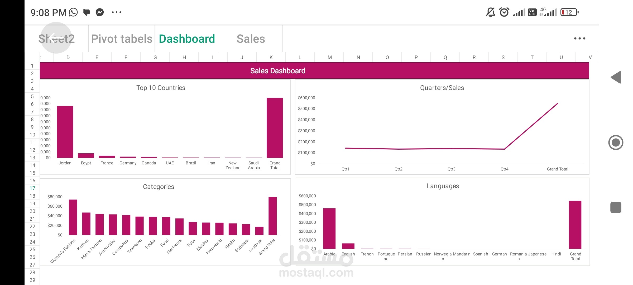Image resolution: width=633 pixels, height=285 pixels.
Task: Tap the back arrow circle button
Action: tap(56, 37)
